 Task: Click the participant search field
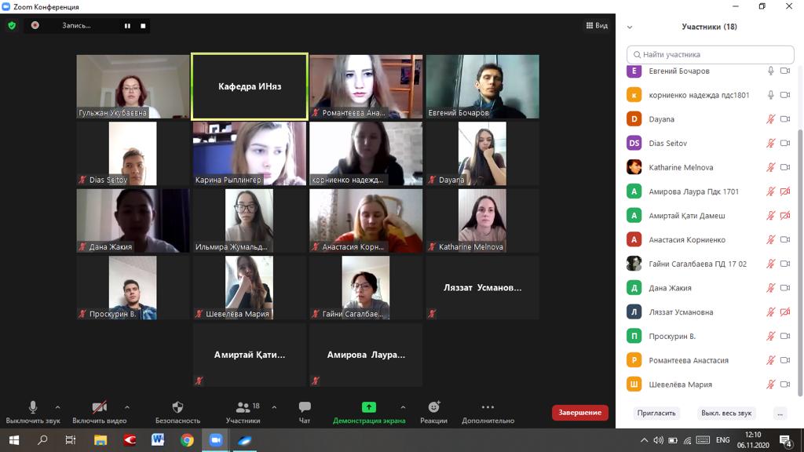tap(710, 54)
